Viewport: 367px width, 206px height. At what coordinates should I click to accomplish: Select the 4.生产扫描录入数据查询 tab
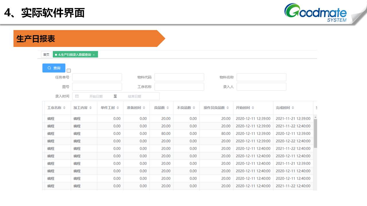[x=74, y=55]
